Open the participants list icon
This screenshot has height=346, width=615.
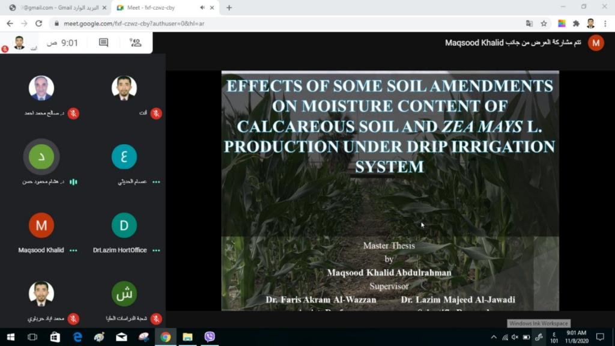pyautogui.click(x=135, y=43)
